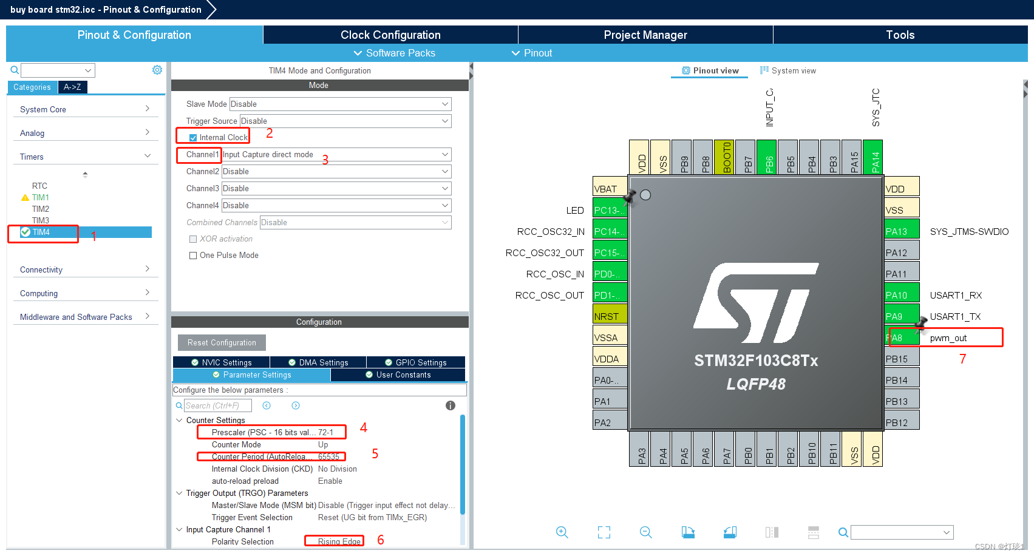
Task: Rotate the MCU package counterclockwise
Action: pos(730,532)
